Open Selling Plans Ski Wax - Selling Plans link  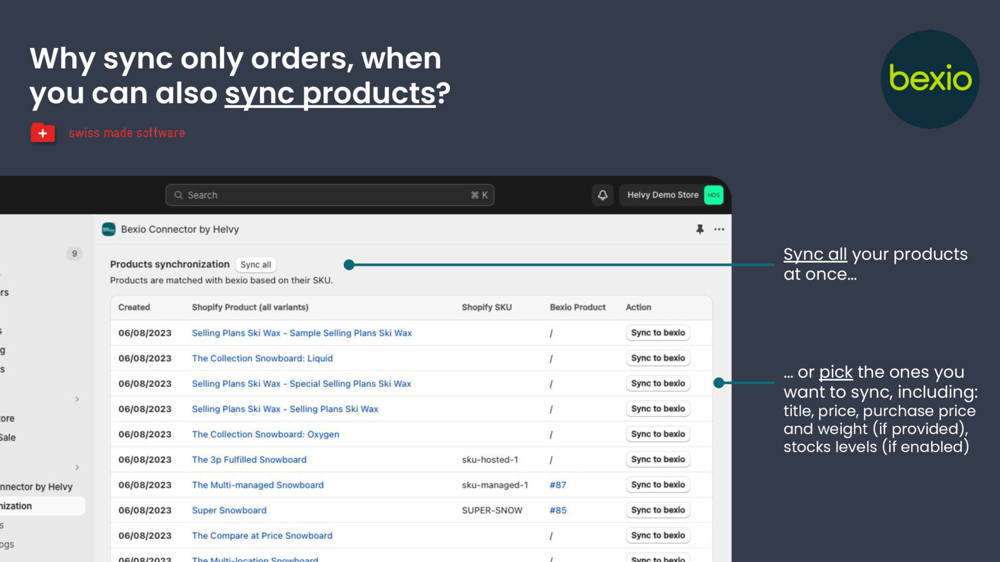point(285,409)
